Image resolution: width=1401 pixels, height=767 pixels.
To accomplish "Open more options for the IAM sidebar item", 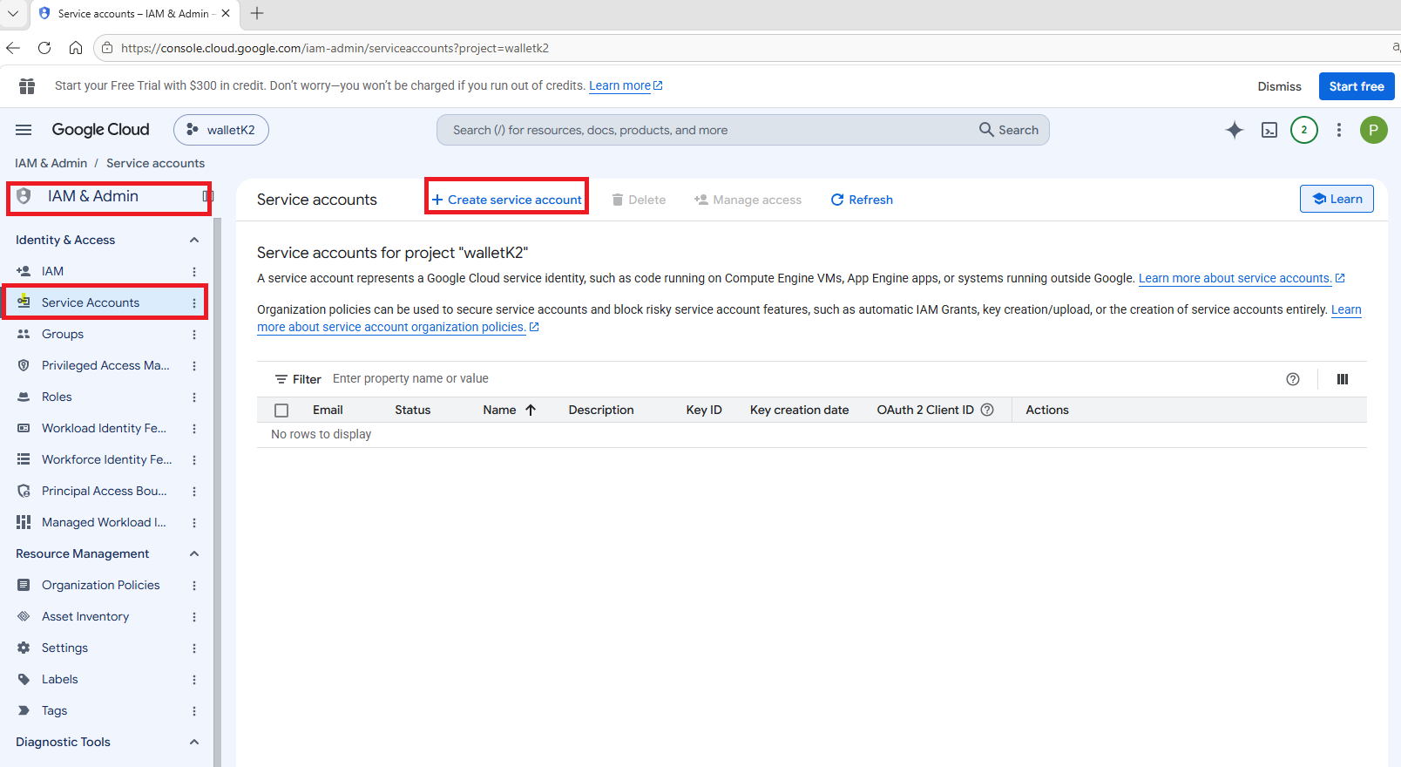I will click(x=194, y=272).
